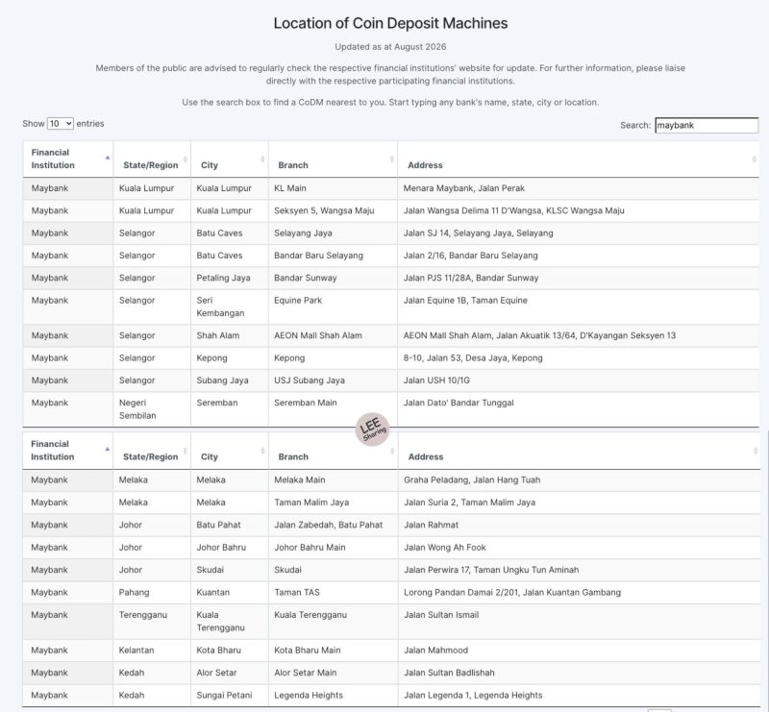
Task: Select 'Johor Bahru Main' branch cell
Action: [x=334, y=548]
